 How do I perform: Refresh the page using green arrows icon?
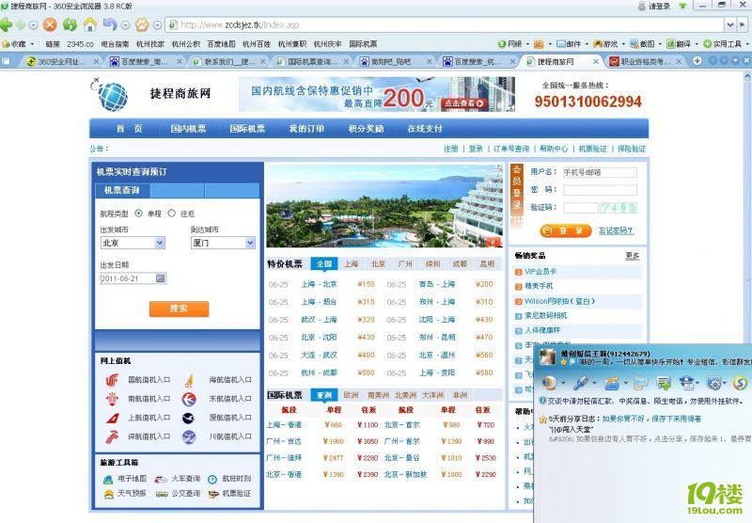[x=70, y=24]
